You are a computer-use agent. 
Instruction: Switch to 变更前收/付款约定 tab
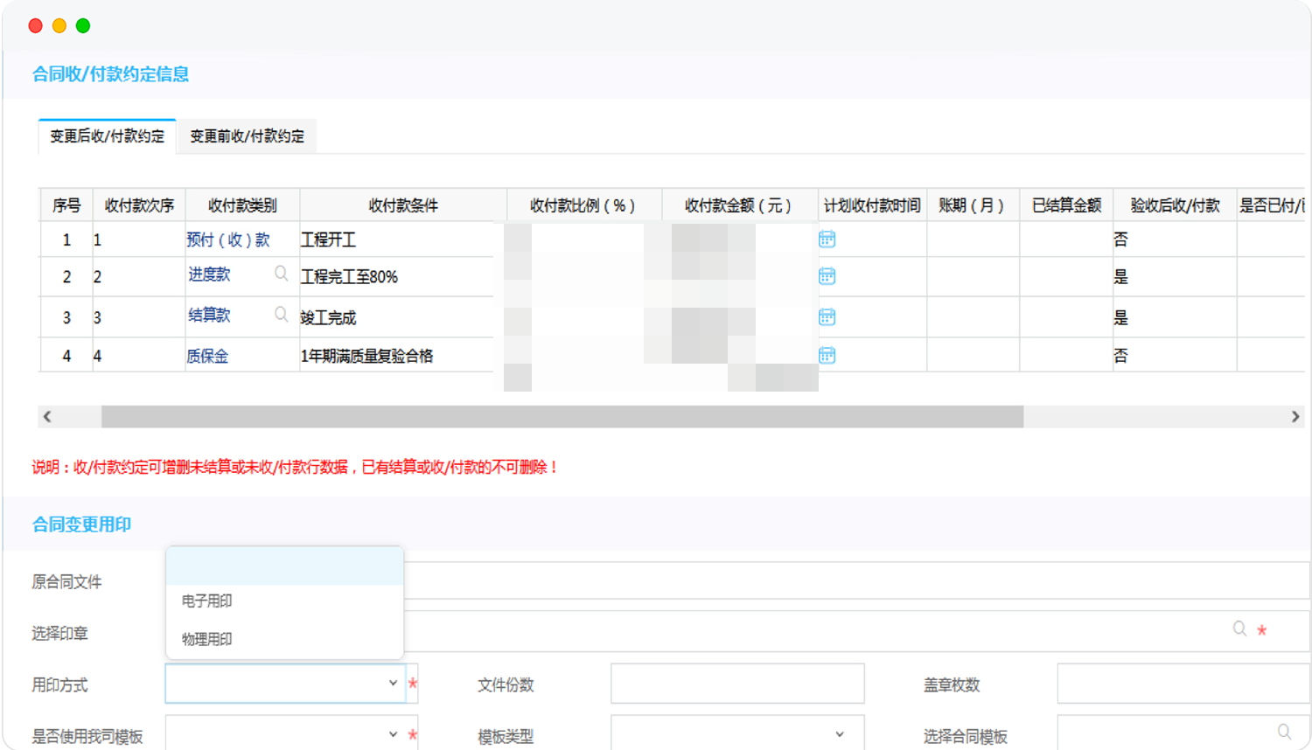point(248,136)
